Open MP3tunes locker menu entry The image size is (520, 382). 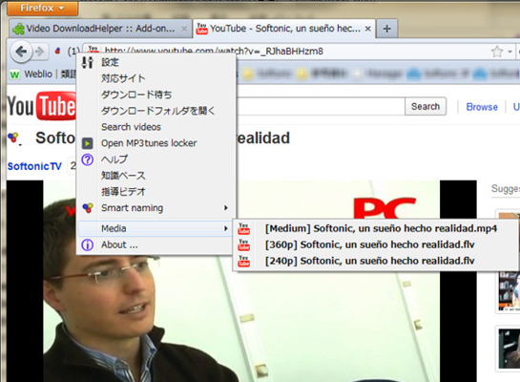click(x=156, y=143)
